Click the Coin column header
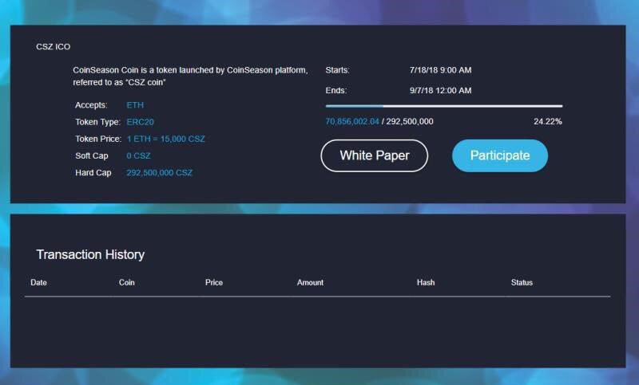The height and width of the screenshot is (385, 639). pos(127,282)
